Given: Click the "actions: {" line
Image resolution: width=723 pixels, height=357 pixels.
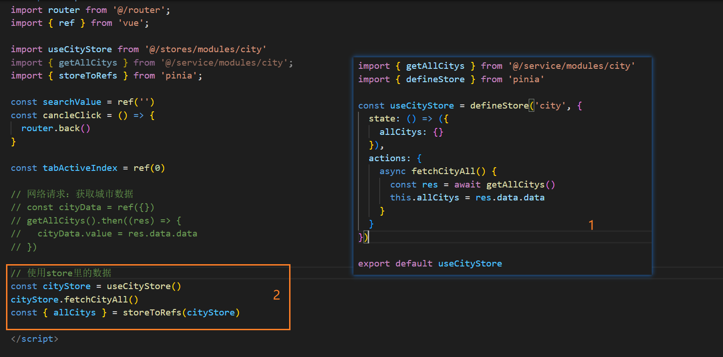Looking at the screenshot, I should tap(395, 158).
